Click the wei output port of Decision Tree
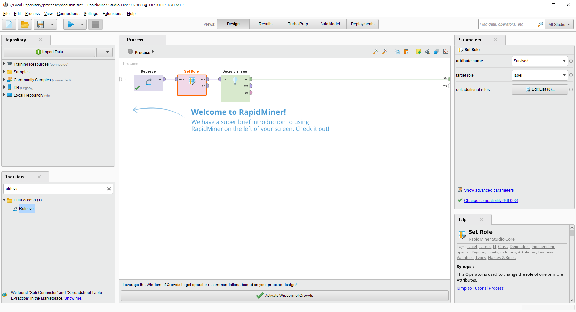The image size is (576, 312). coord(251,93)
